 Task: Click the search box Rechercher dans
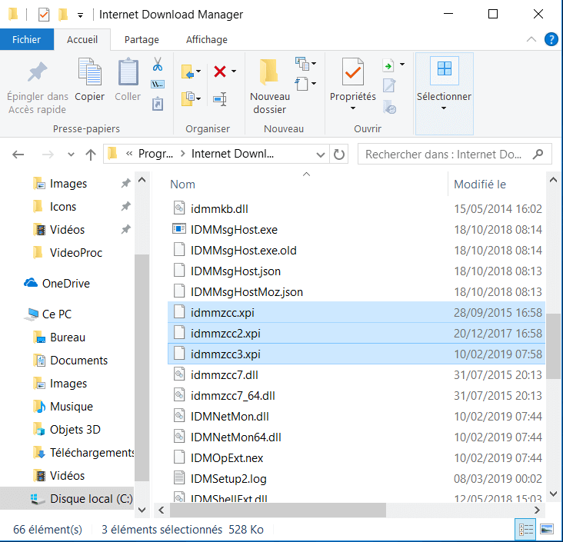pos(455,154)
